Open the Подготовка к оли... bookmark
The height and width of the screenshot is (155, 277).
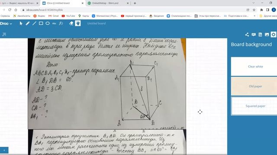pyautogui.click(x=236, y=16)
